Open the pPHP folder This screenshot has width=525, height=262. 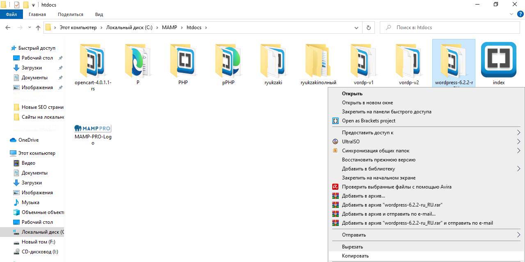[x=228, y=62]
